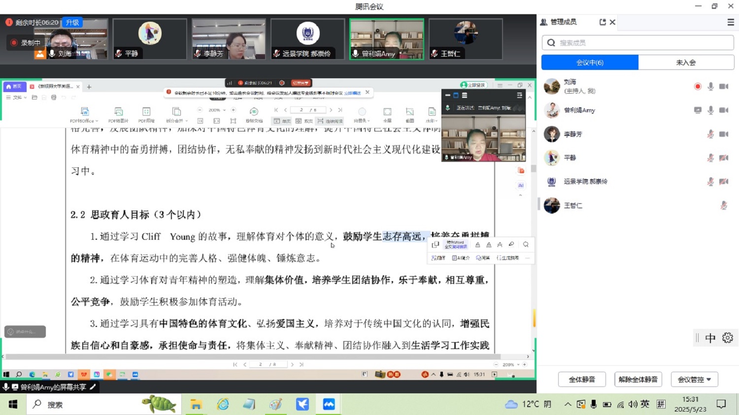
Task: Pop out the member management panel
Action: [x=602, y=22]
